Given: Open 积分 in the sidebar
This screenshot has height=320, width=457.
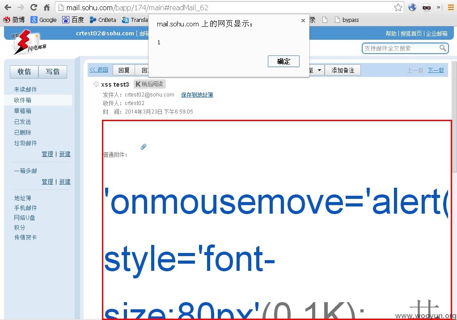Looking at the screenshot, I should click(x=20, y=227).
